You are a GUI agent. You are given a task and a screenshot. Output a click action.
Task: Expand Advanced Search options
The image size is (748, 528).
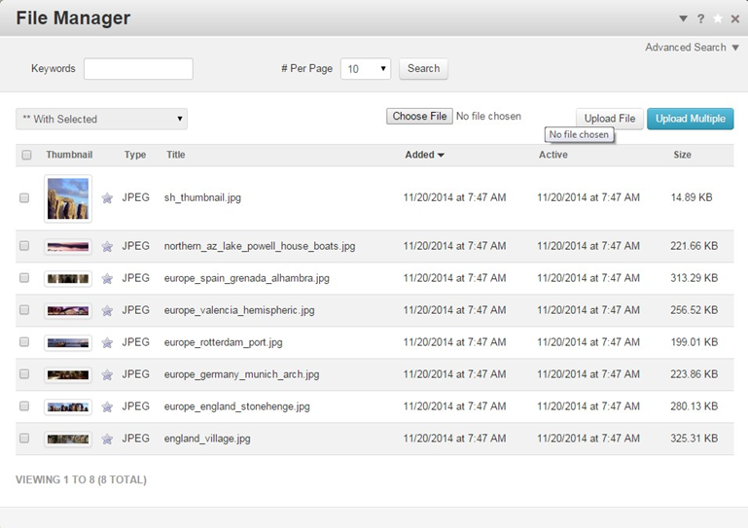coord(691,47)
